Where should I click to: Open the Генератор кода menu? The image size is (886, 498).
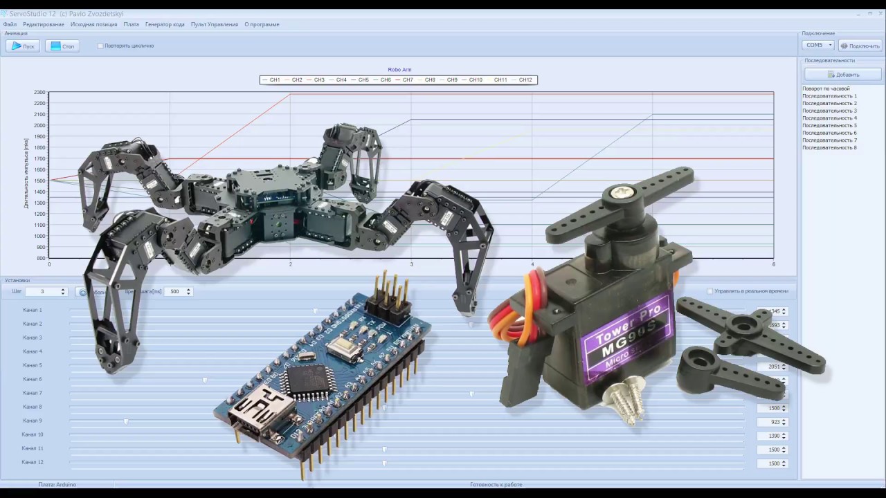pyautogui.click(x=165, y=24)
